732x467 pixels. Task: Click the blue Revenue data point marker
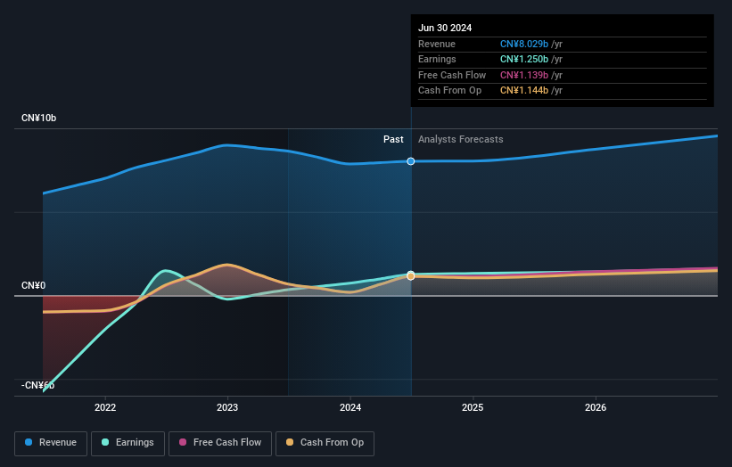(x=411, y=161)
